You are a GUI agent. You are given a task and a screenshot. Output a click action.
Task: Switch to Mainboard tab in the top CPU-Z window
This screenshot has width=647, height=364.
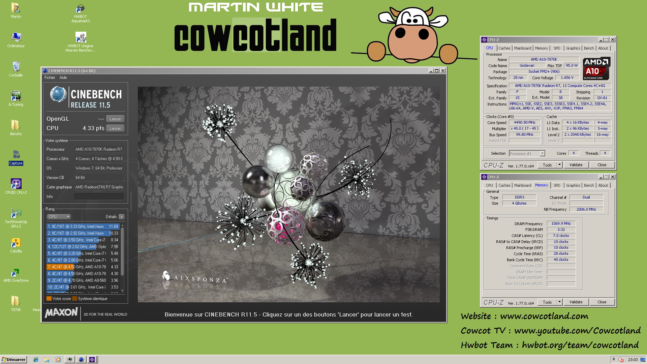[x=522, y=48]
